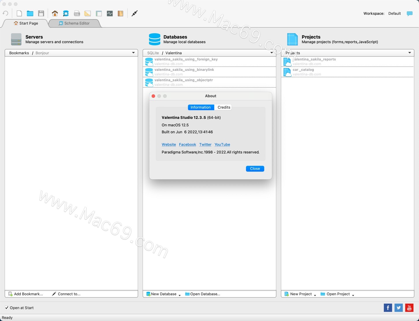This screenshot has width=419, height=321.
Task: Select valentina_sakila_using_objectptr database row
Action: point(209,82)
